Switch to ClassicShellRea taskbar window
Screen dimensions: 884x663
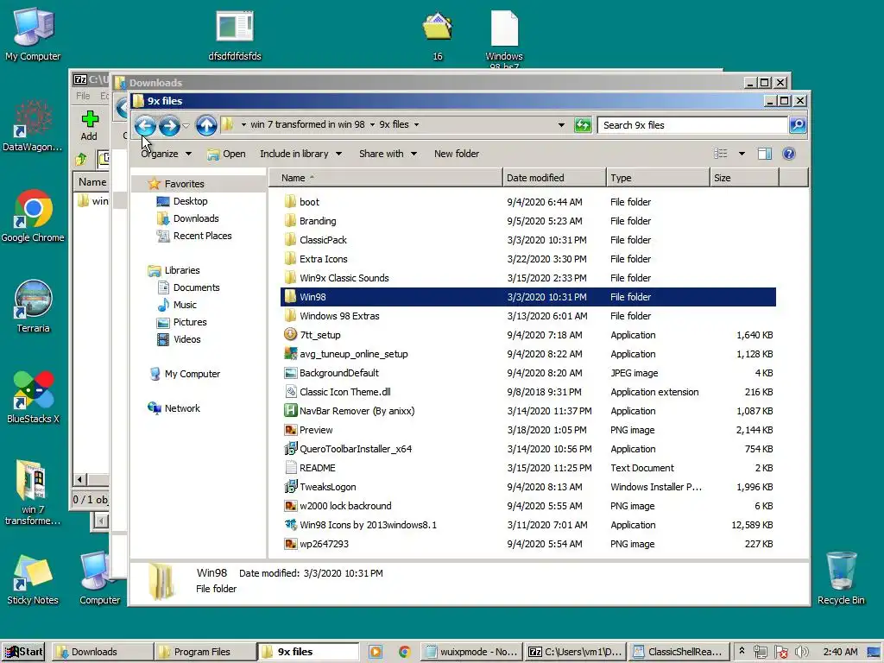coord(679,652)
